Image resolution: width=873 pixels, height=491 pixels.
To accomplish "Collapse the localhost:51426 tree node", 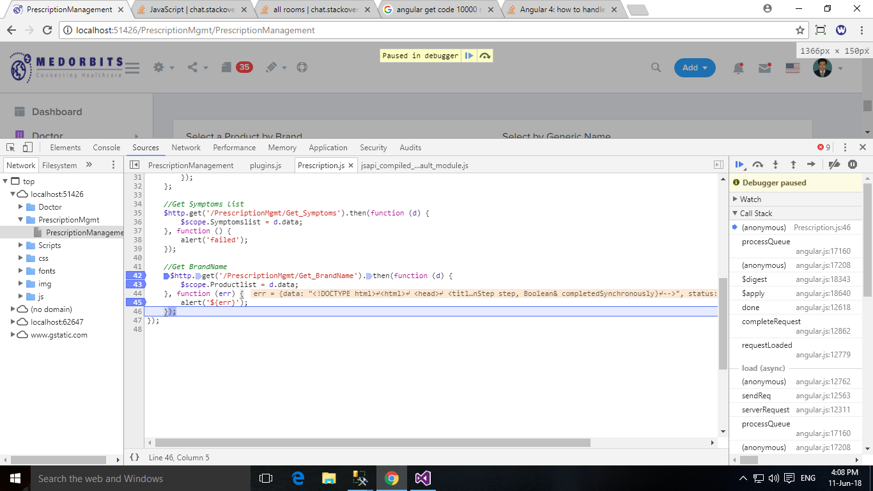I will tap(13, 194).
